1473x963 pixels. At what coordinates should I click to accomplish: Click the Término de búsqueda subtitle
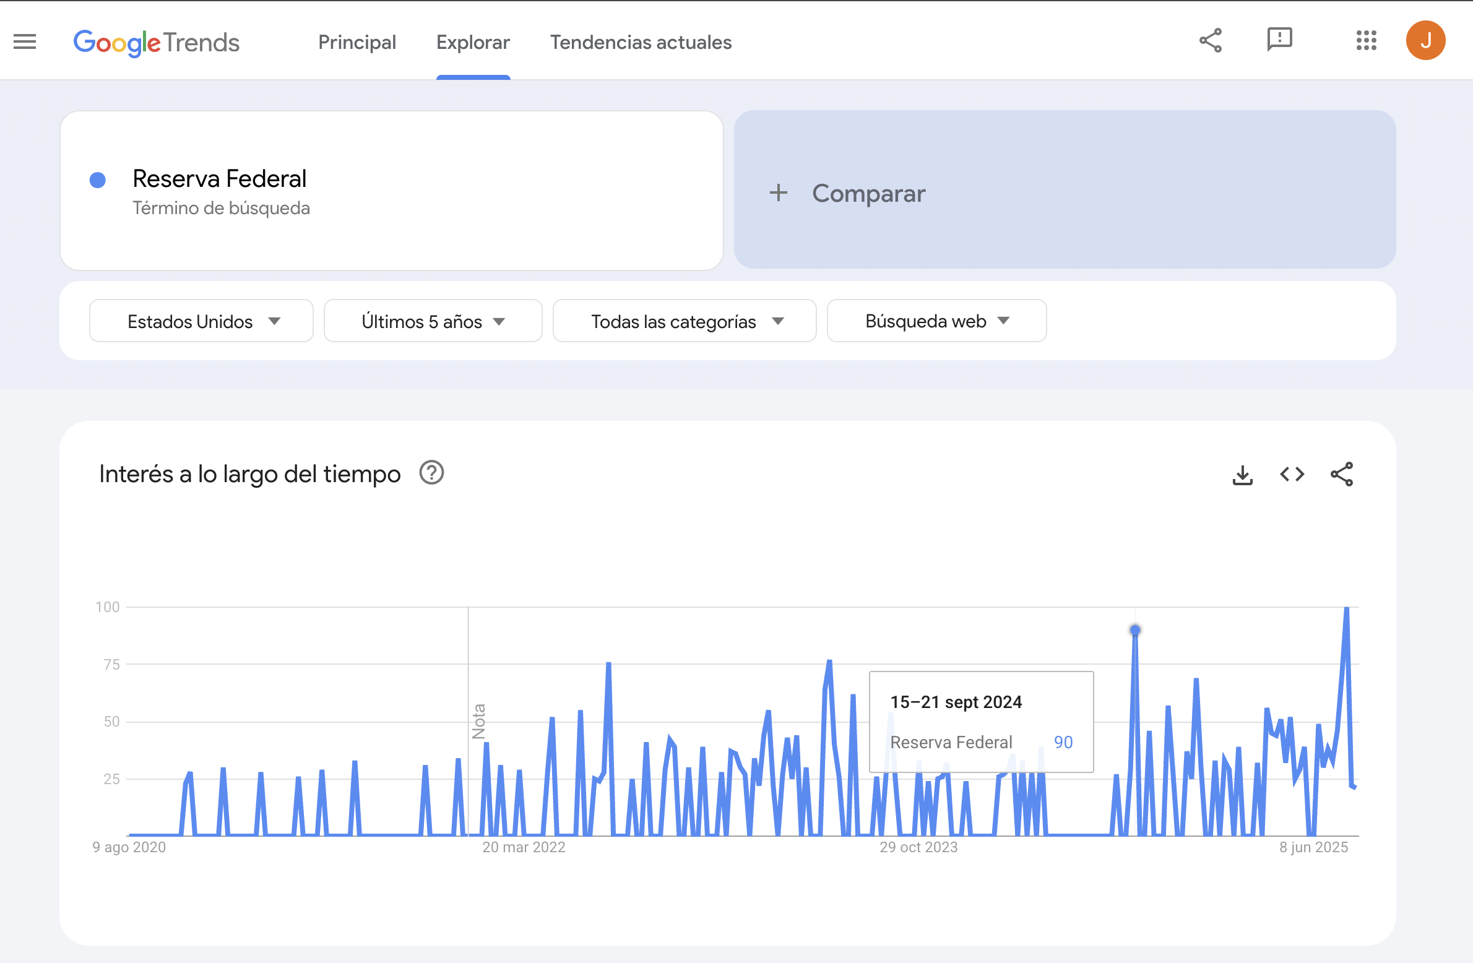click(x=222, y=208)
